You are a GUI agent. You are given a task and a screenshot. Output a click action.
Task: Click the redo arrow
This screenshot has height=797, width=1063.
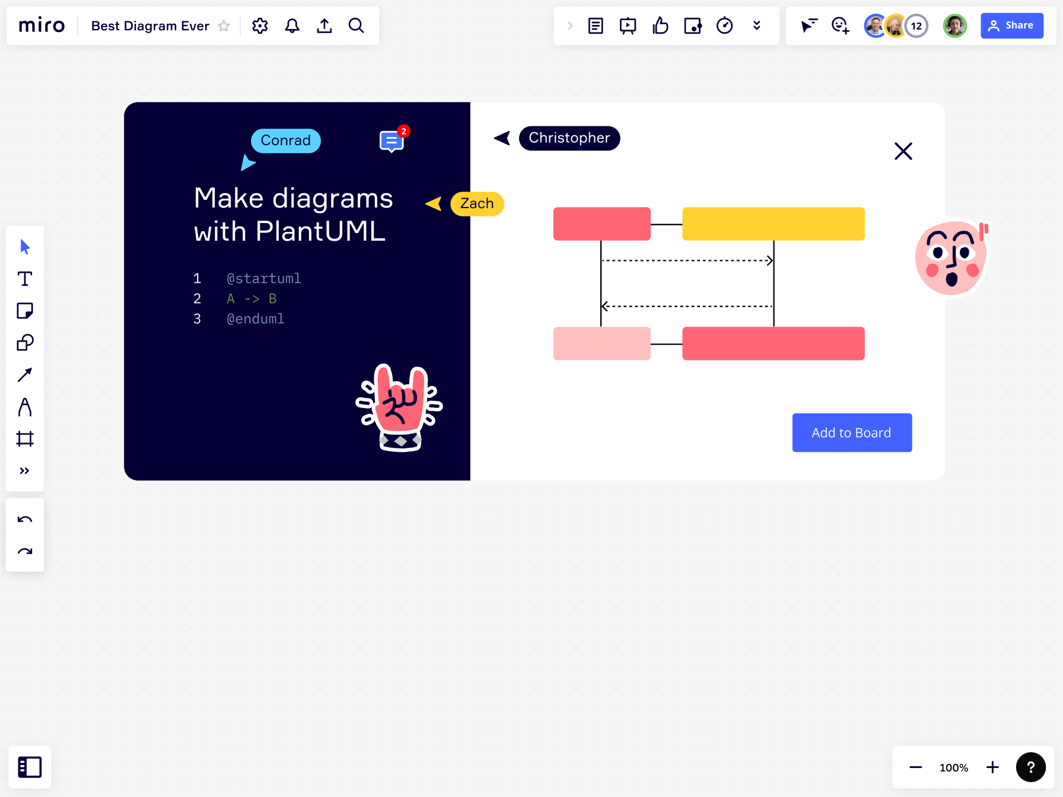click(x=25, y=551)
